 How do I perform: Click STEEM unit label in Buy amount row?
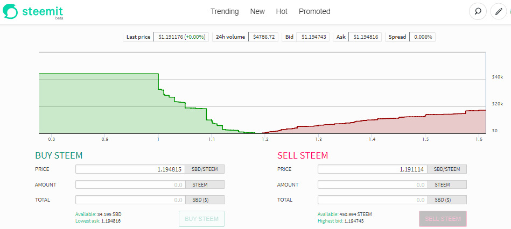point(205,184)
